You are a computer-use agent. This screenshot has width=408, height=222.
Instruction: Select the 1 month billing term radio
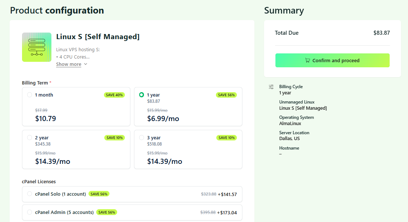click(x=29, y=95)
